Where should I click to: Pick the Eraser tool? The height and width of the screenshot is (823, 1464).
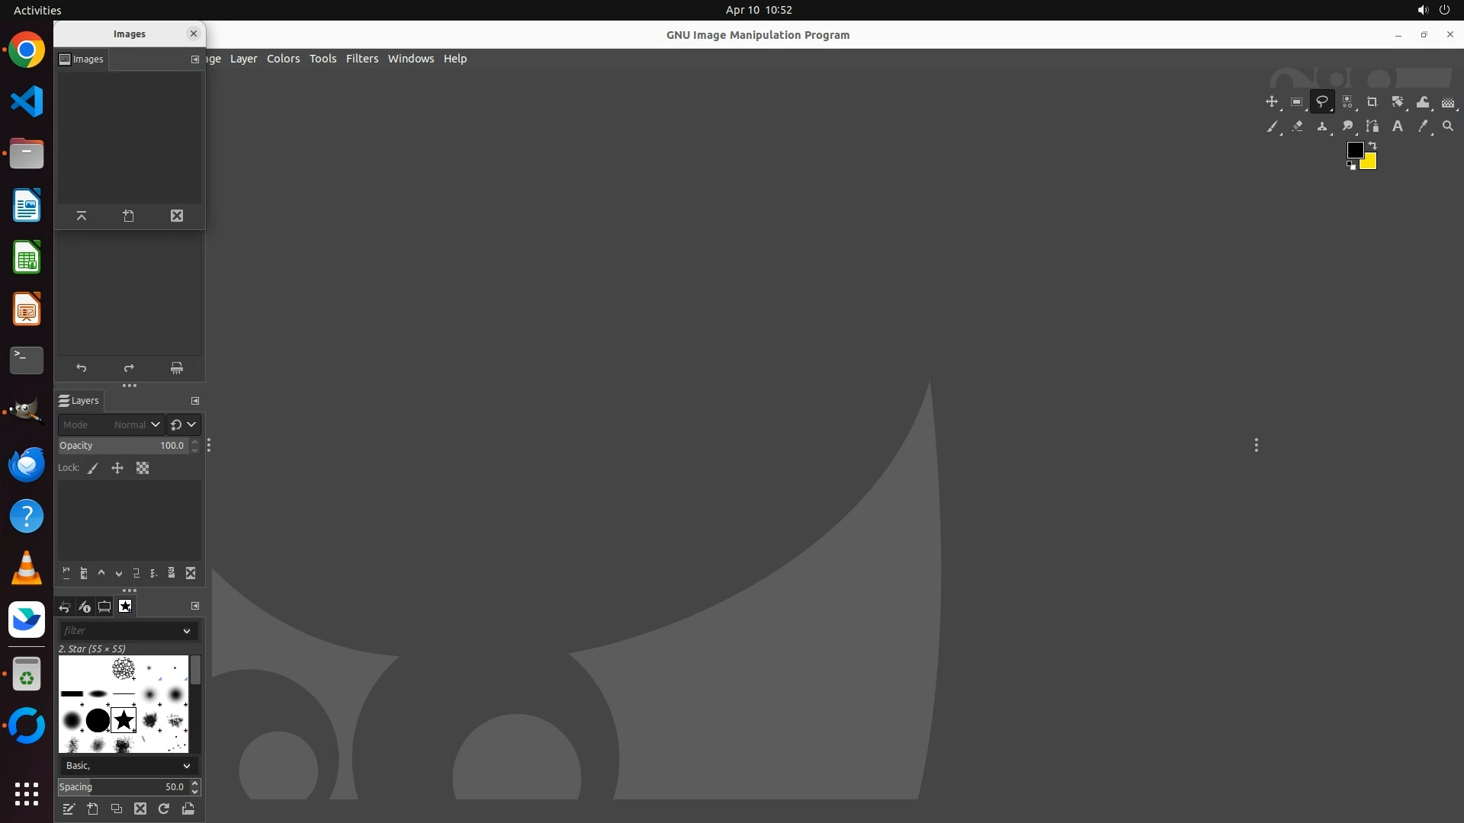pyautogui.click(x=1297, y=126)
